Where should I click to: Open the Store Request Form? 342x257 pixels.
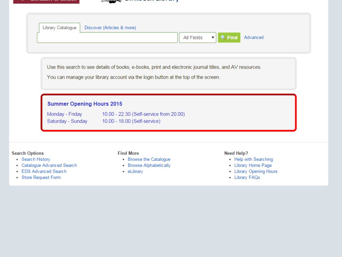[x=41, y=177]
